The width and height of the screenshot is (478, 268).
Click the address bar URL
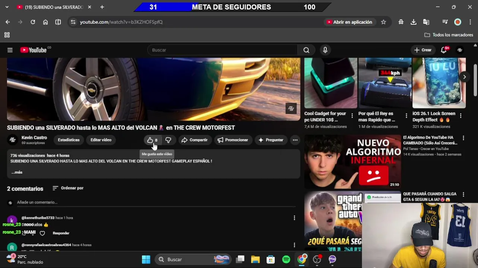pyautogui.click(x=121, y=22)
